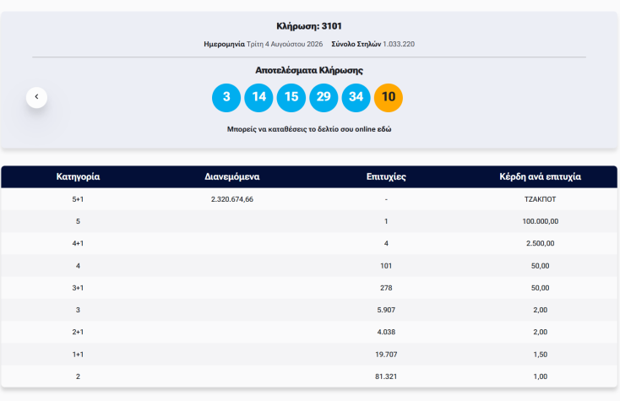Click the 81.321 winners cell
This screenshot has width=620, height=401.
[x=386, y=377]
